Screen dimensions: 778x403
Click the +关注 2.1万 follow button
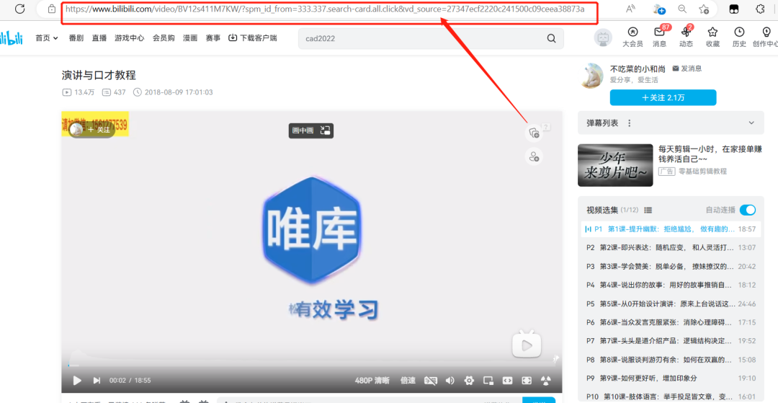[663, 98]
